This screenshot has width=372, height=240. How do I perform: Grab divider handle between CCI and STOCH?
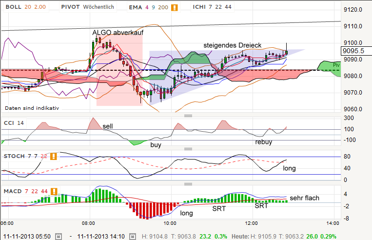point(188,149)
